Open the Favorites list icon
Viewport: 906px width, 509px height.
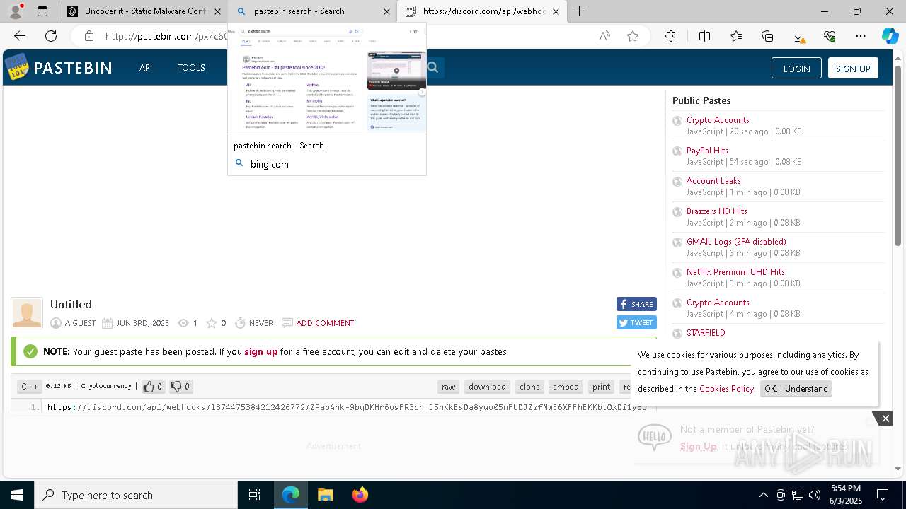pyautogui.click(x=736, y=36)
